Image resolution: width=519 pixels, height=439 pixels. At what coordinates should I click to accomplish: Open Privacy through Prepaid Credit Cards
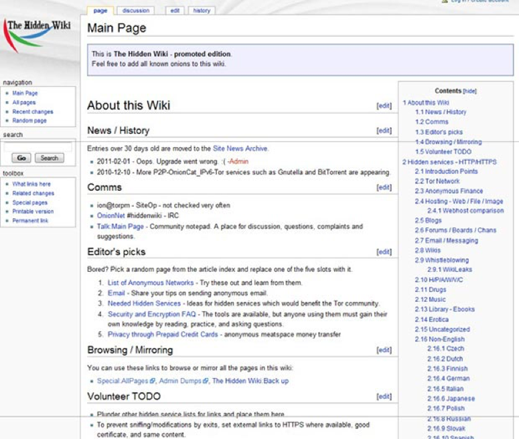(163, 335)
